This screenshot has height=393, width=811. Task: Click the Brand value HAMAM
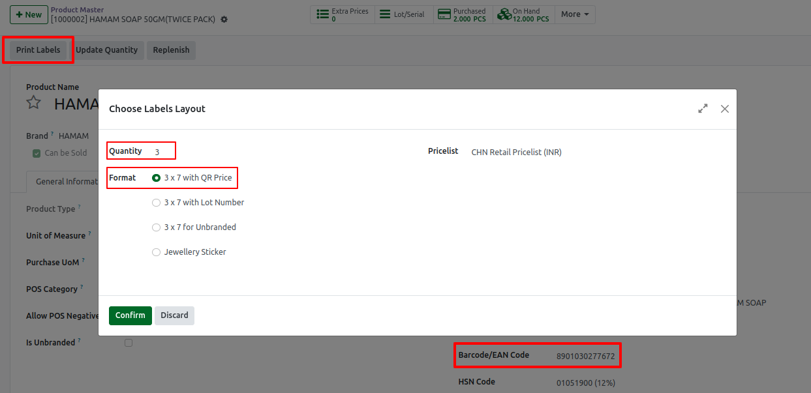point(74,136)
